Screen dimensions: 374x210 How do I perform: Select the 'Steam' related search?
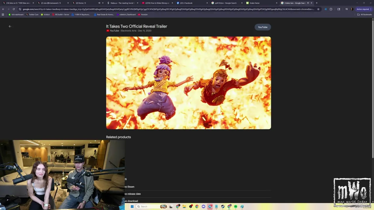[198, 187]
